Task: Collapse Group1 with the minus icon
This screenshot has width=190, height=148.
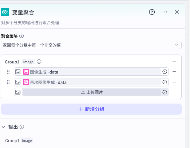Action: (x=174, y=62)
